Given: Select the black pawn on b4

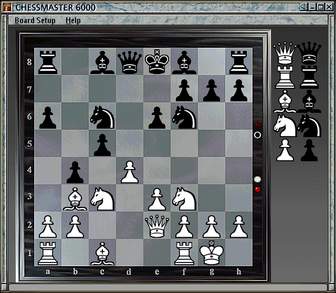Looking at the screenshot, I should [x=75, y=172].
